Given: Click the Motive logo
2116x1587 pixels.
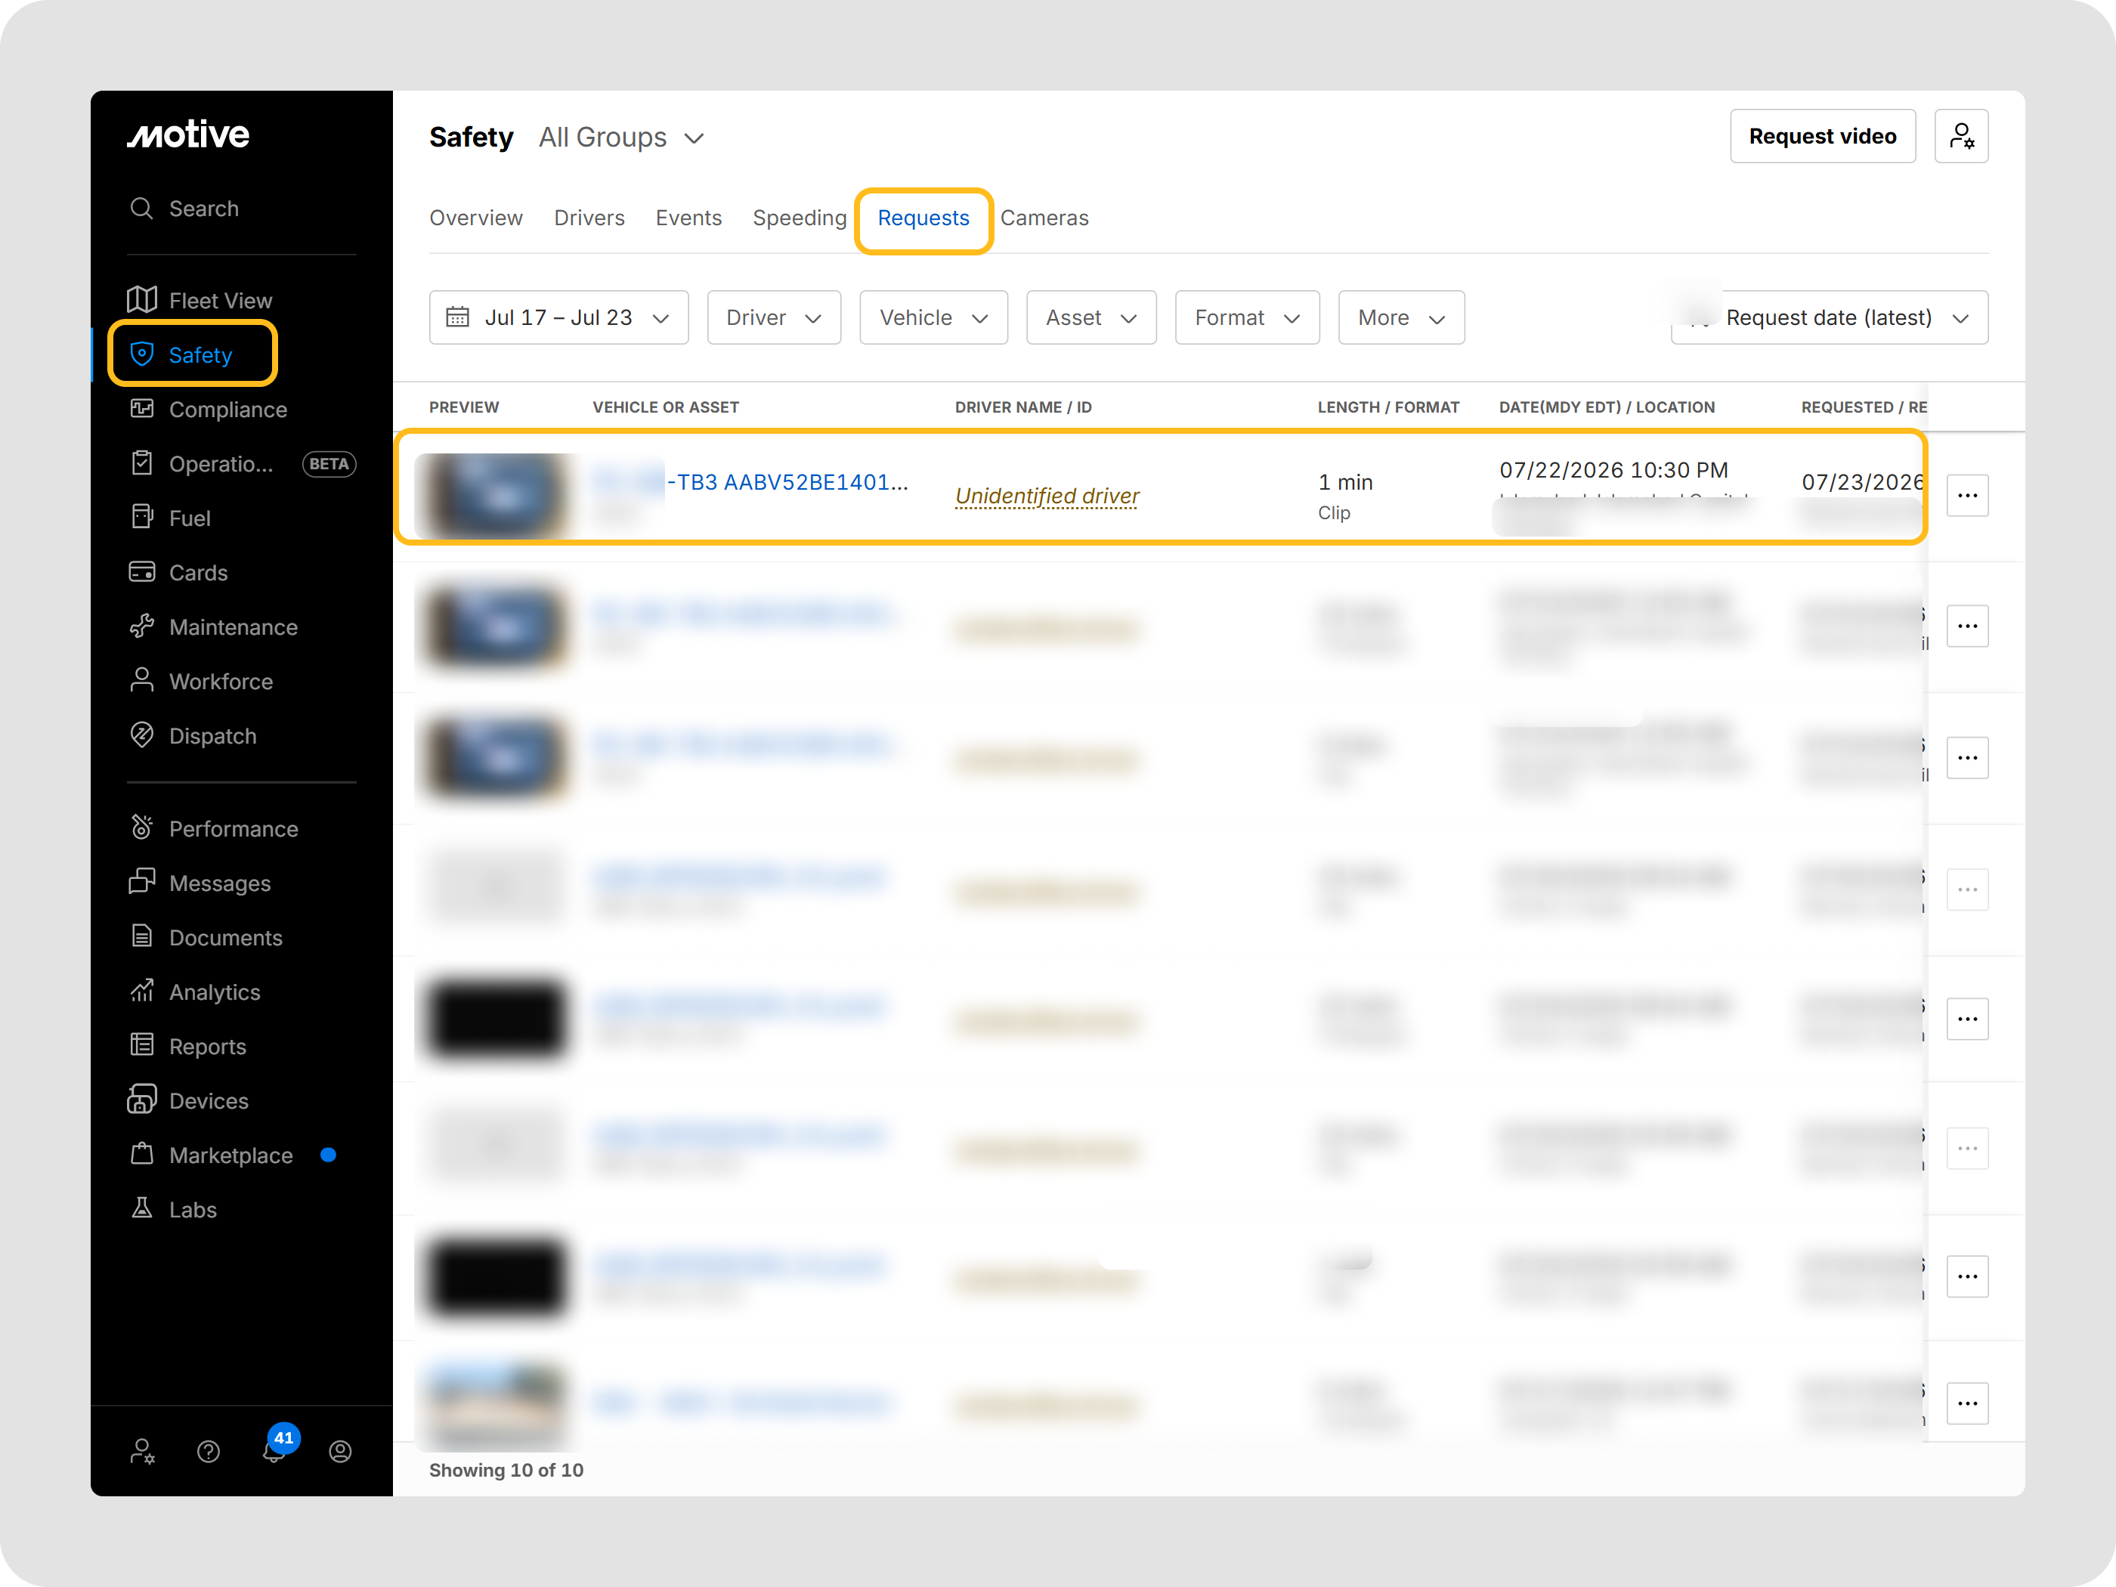Looking at the screenshot, I should pyautogui.click(x=188, y=135).
